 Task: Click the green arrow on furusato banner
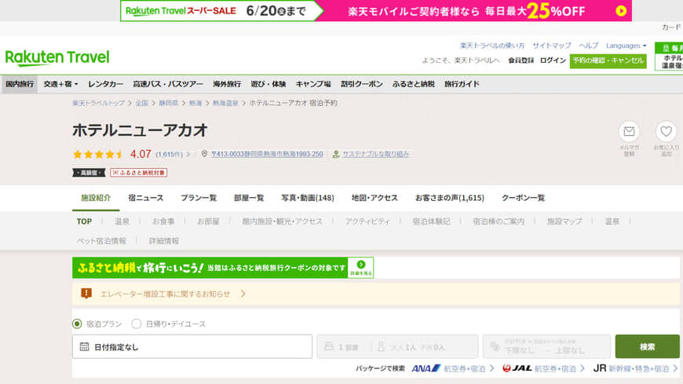(360, 265)
